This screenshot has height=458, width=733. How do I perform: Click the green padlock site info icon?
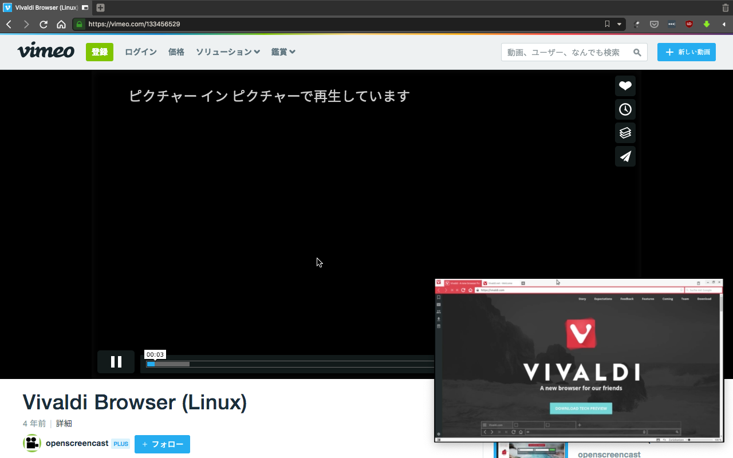(x=79, y=24)
